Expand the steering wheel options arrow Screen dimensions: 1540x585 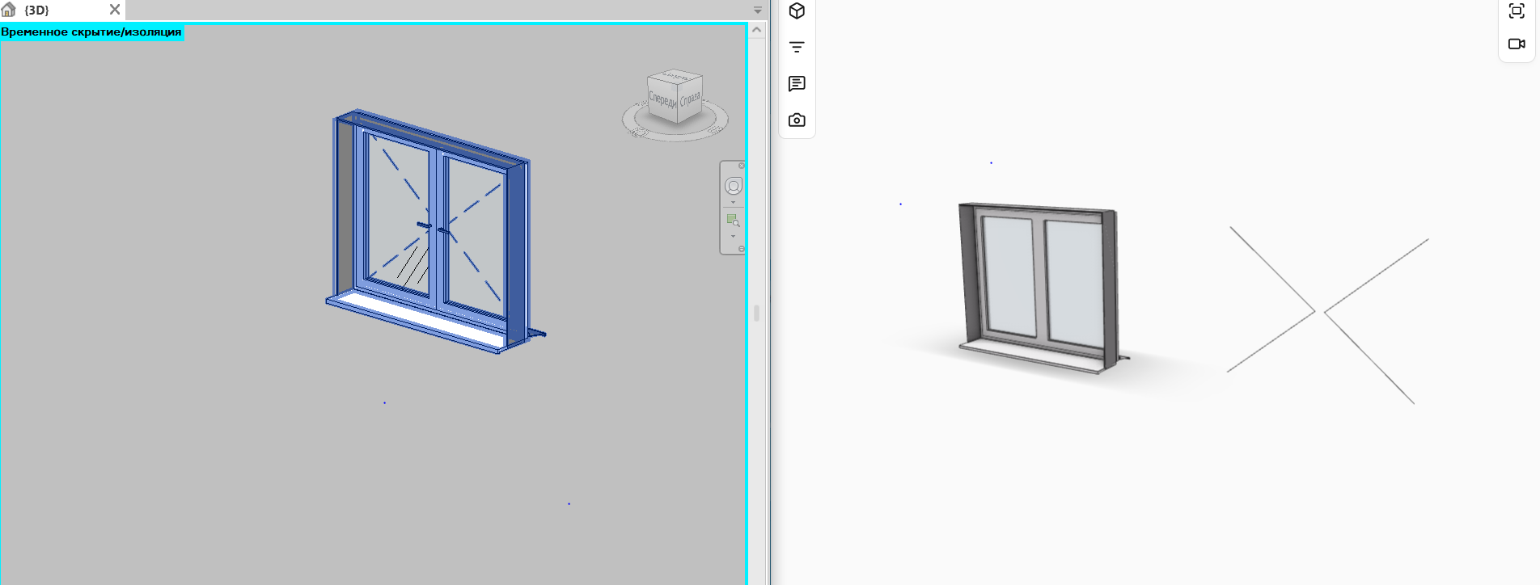click(733, 203)
